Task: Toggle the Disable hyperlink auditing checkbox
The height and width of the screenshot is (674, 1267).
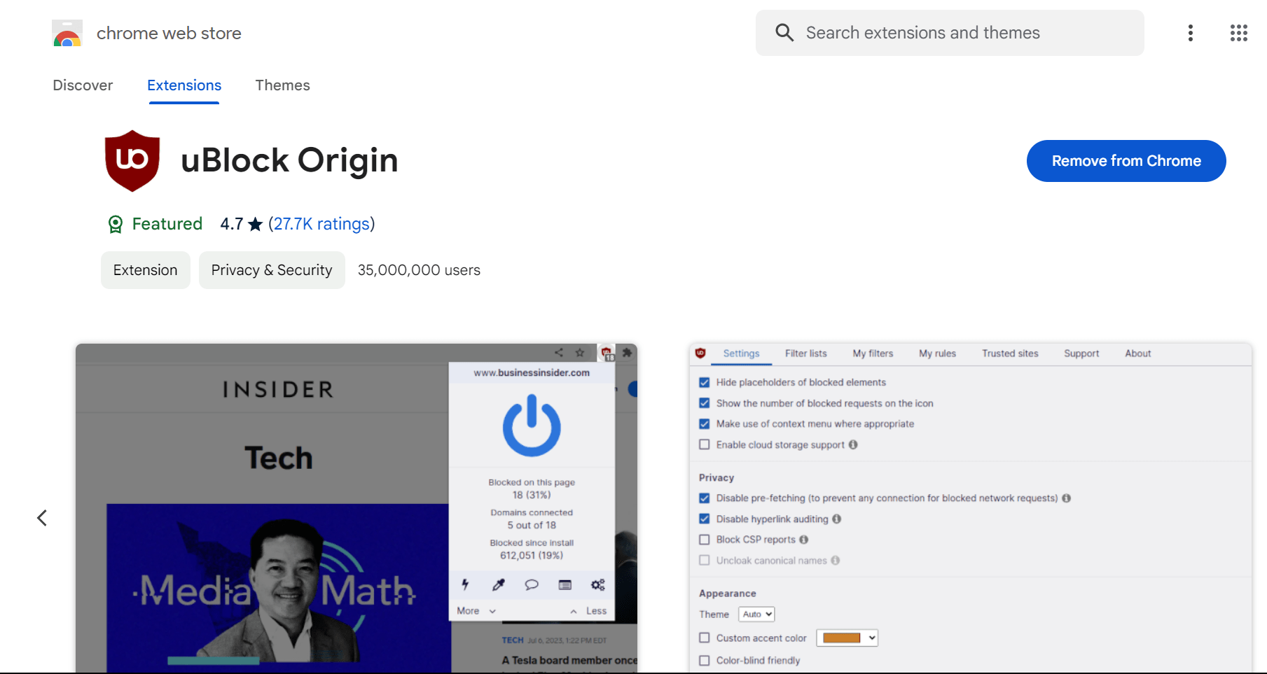Action: (705, 519)
